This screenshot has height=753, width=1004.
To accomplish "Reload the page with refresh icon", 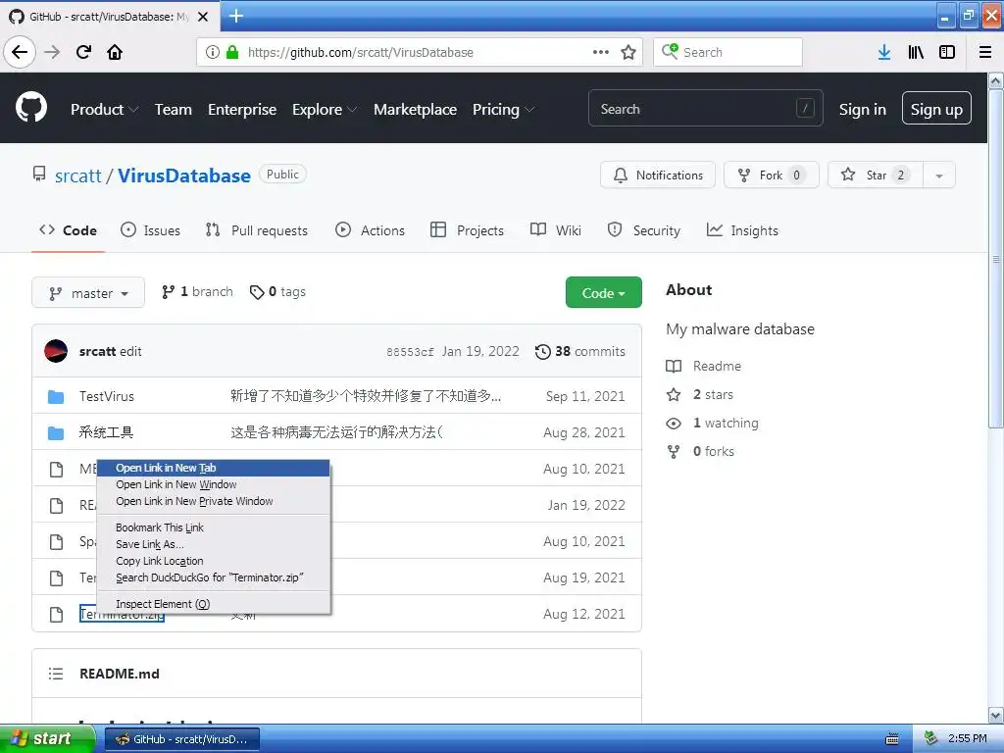I will (x=83, y=52).
